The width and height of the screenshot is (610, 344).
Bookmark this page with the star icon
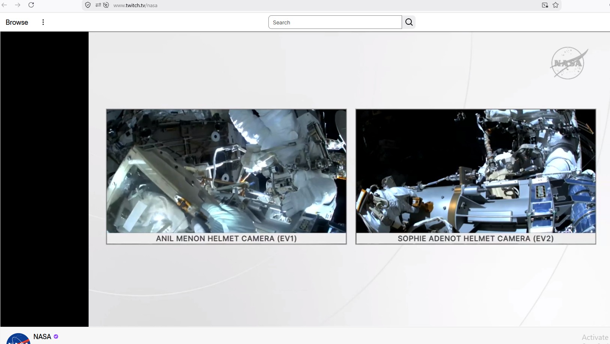pos(556,5)
